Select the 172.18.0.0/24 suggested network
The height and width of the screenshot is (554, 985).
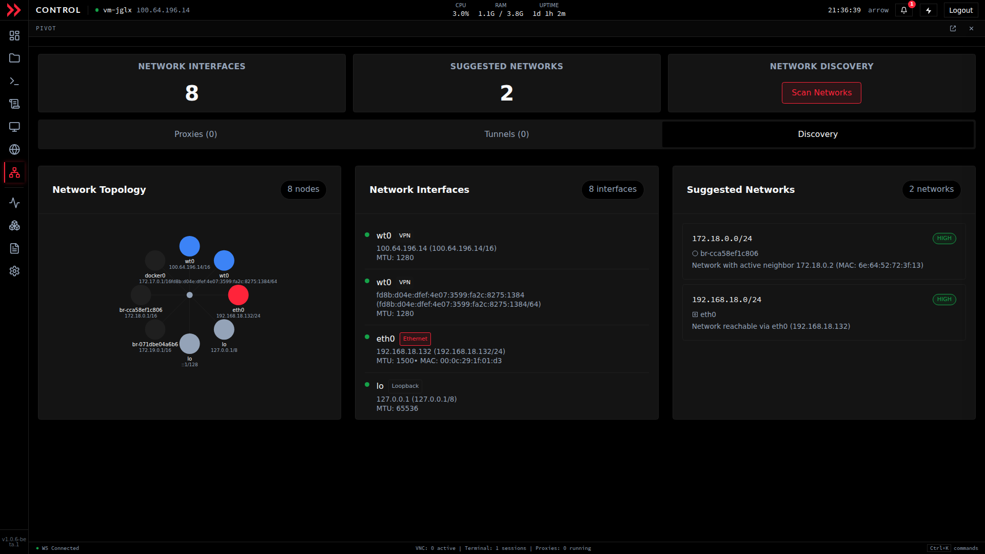824,251
